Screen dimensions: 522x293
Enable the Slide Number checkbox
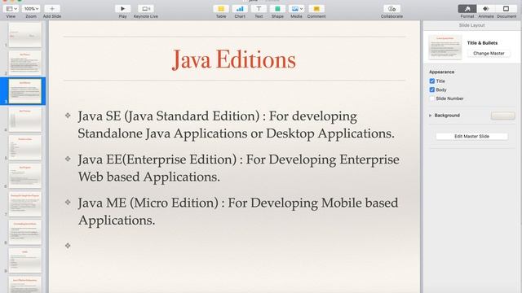tap(432, 98)
